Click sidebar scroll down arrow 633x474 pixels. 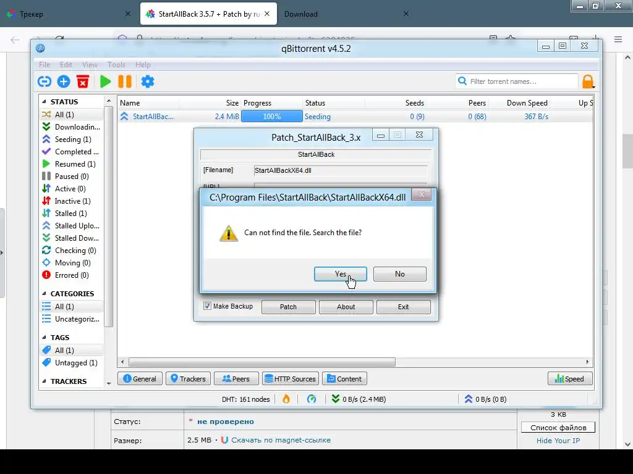(109, 383)
